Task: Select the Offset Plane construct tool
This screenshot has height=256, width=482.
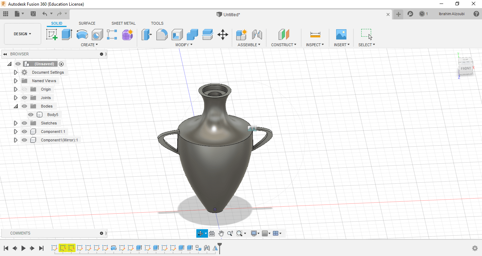Action: click(284, 35)
